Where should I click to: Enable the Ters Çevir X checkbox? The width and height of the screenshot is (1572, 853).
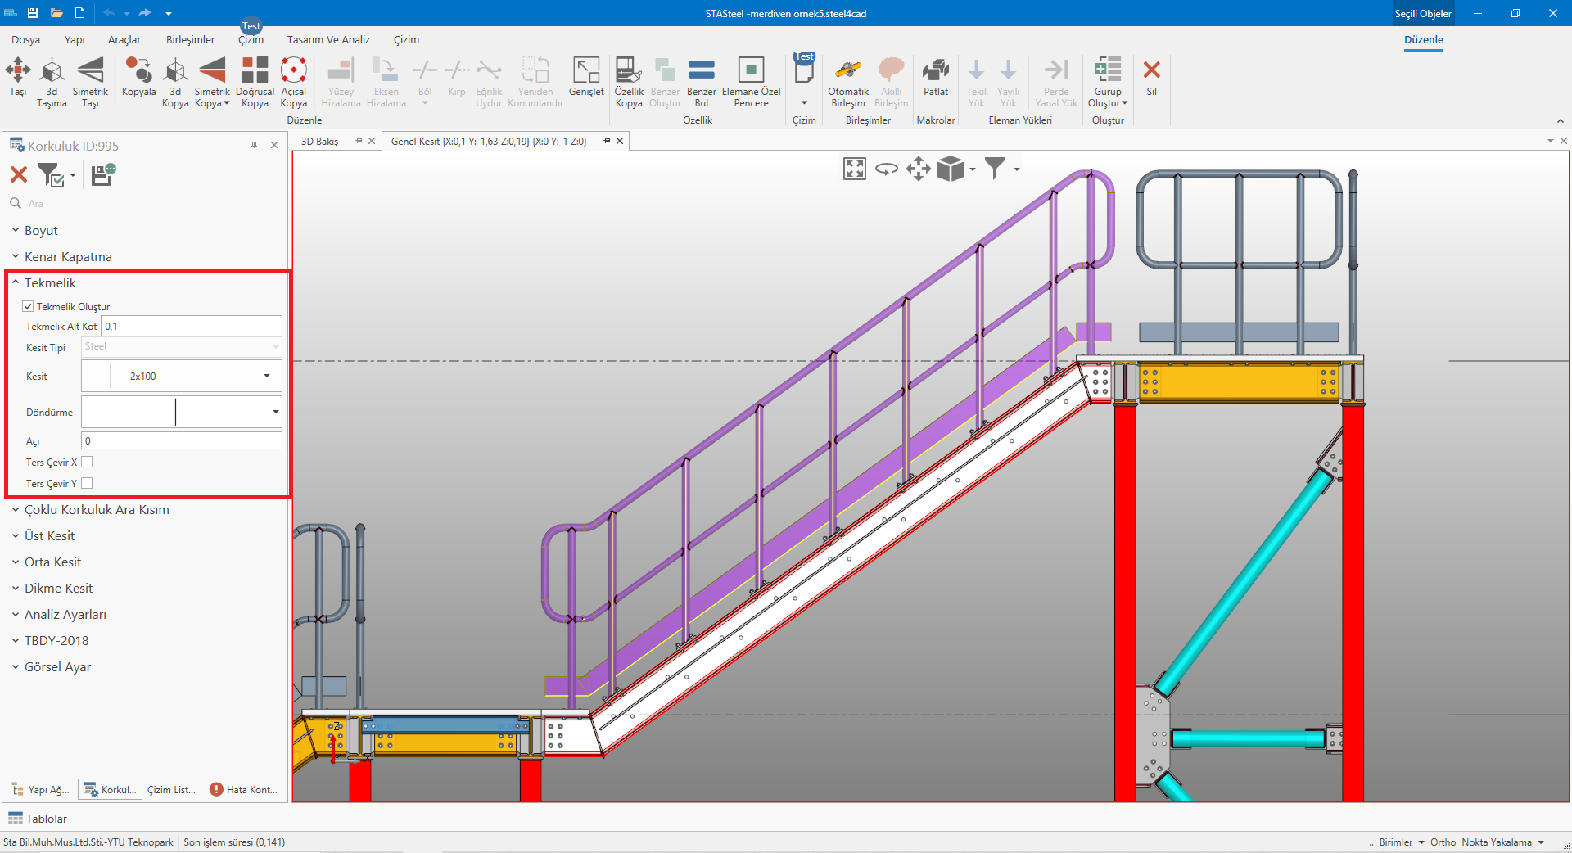tap(87, 463)
